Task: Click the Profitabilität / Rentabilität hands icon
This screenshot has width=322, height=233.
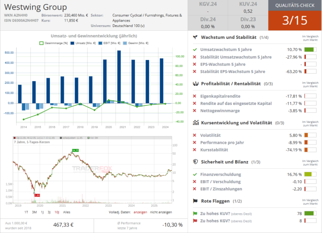Action: [x=195, y=84]
